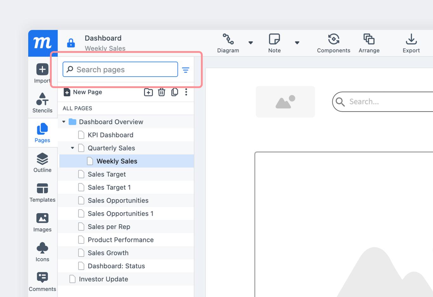The image size is (433, 297).
Task: Click the Export toolbar button
Action: [x=411, y=43]
